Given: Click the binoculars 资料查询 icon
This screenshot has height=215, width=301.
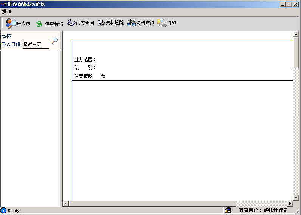Looking at the screenshot, I should pos(131,23).
